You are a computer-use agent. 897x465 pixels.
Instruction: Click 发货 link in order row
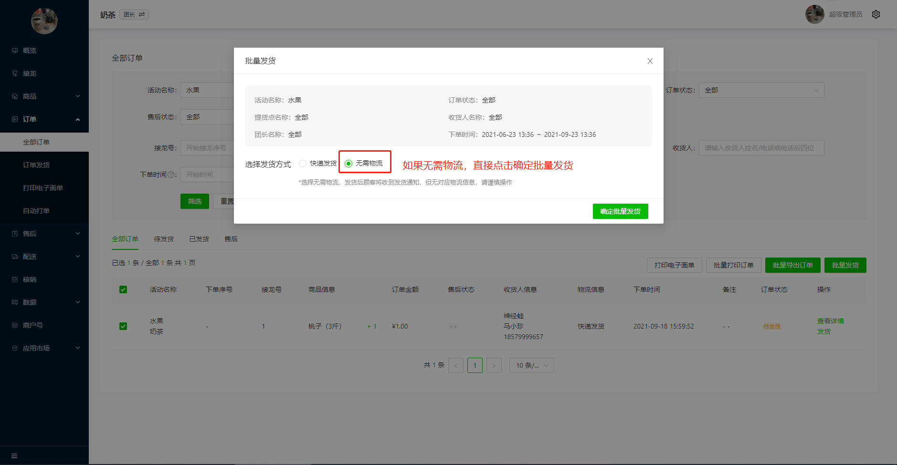click(824, 331)
